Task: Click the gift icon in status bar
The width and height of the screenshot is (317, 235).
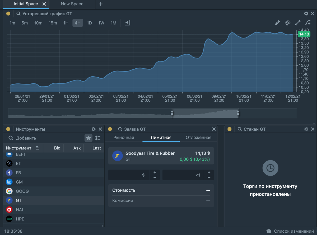Action: [x=269, y=231]
